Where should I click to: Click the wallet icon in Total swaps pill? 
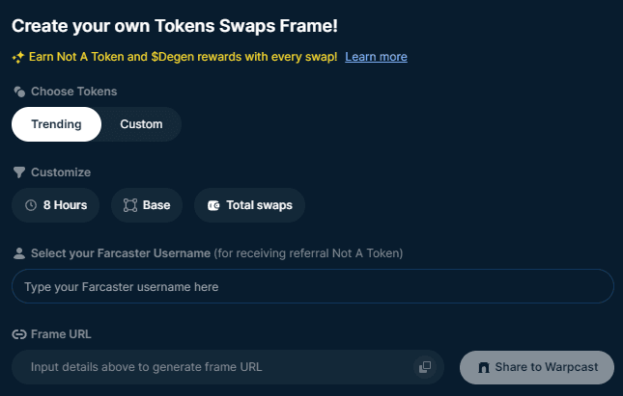pyautogui.click(x=213, y=205)
